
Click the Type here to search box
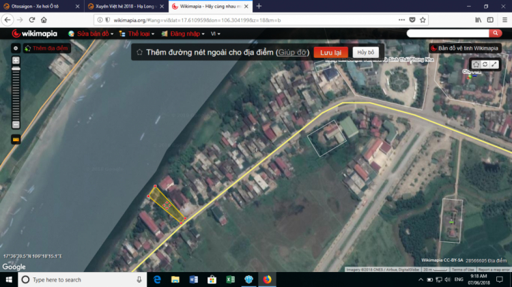(x=83, y=280)
